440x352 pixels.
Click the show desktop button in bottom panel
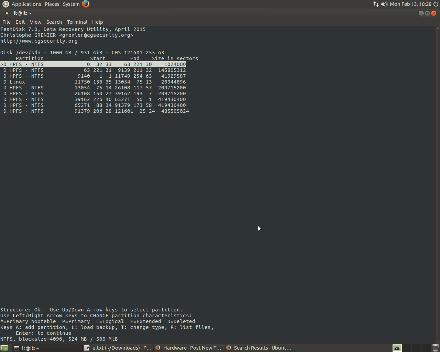coord(4,348)
